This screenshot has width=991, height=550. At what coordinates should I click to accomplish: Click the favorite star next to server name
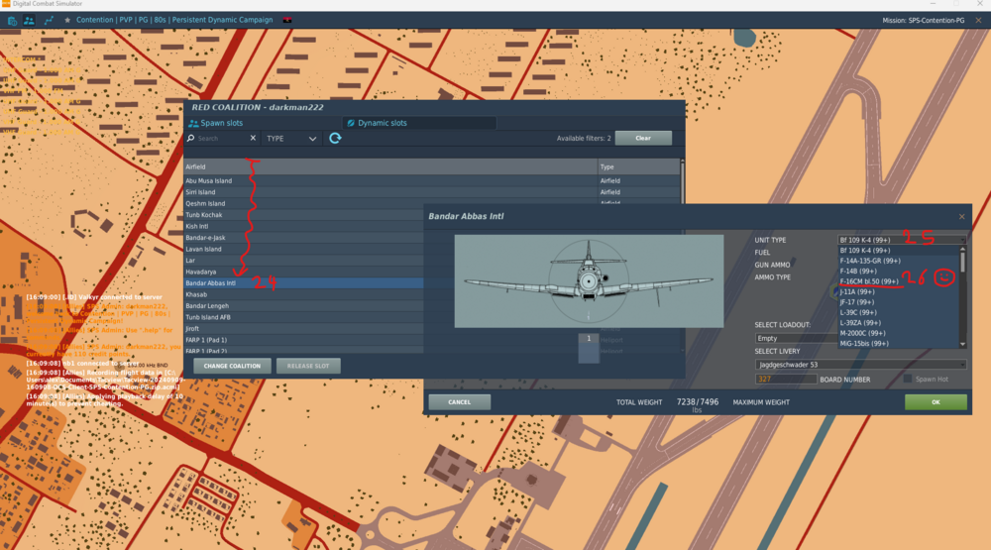tap(67, 20)
